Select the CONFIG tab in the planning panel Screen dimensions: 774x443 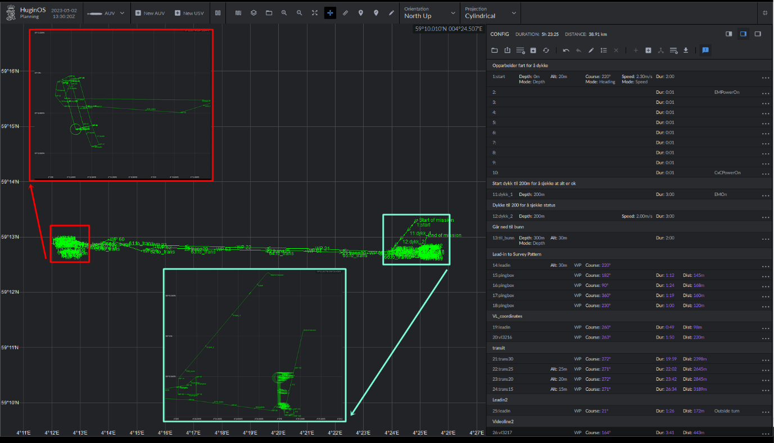click(x=500, y=34)
